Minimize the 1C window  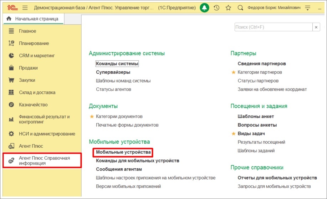click(x=319, y=8)
